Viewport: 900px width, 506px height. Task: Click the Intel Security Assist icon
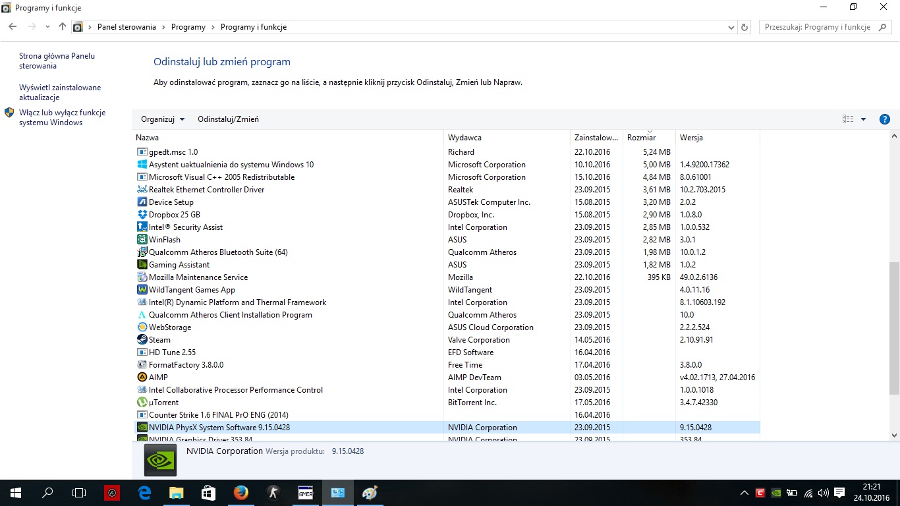(142, 227)
